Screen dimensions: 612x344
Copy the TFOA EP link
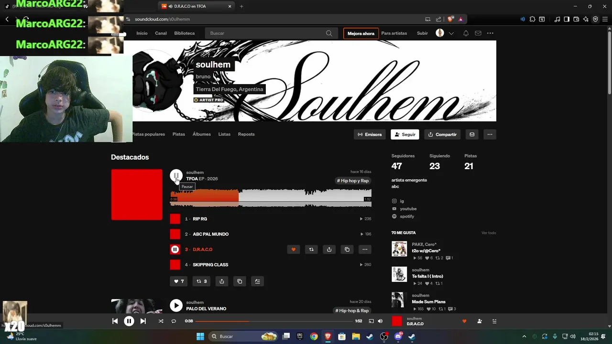point(240,281)
